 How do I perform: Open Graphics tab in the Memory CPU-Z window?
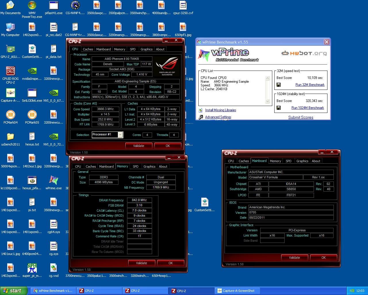click(149, 167)
